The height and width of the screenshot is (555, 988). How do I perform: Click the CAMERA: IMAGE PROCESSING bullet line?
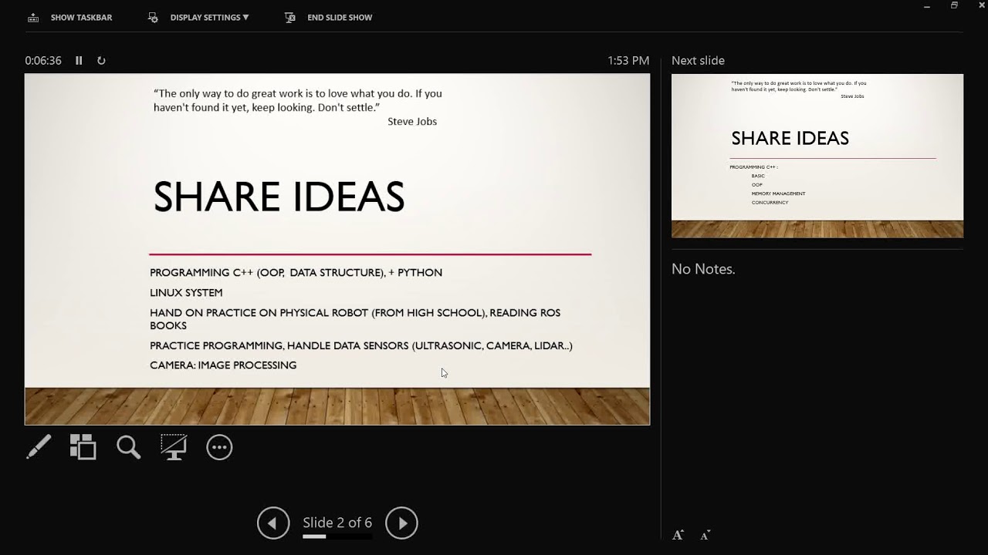pos(223,365)
